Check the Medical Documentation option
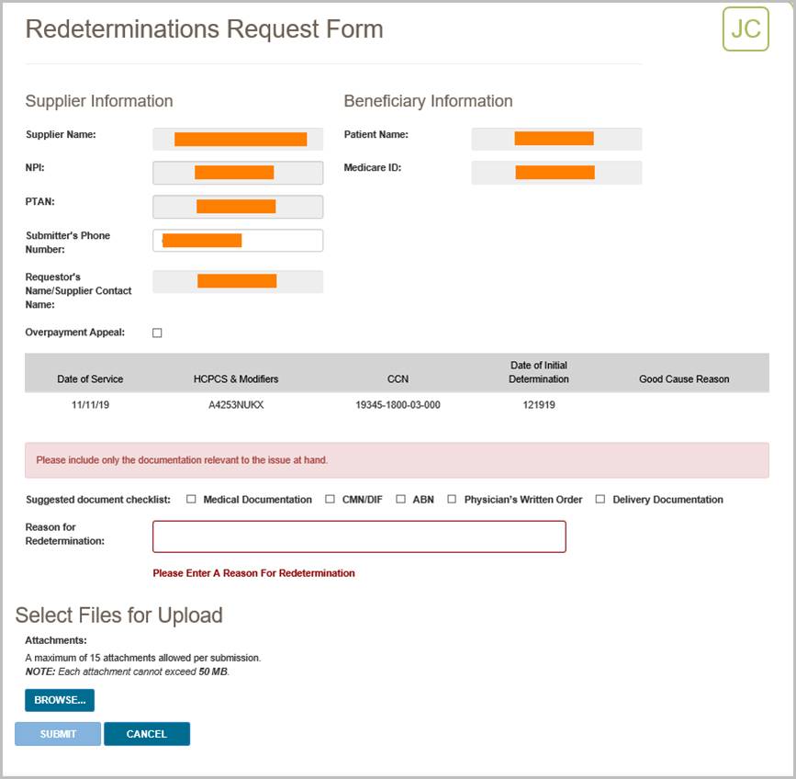 190,499
